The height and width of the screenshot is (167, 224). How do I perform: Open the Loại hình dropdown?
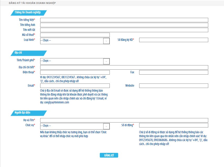point(75,41)
